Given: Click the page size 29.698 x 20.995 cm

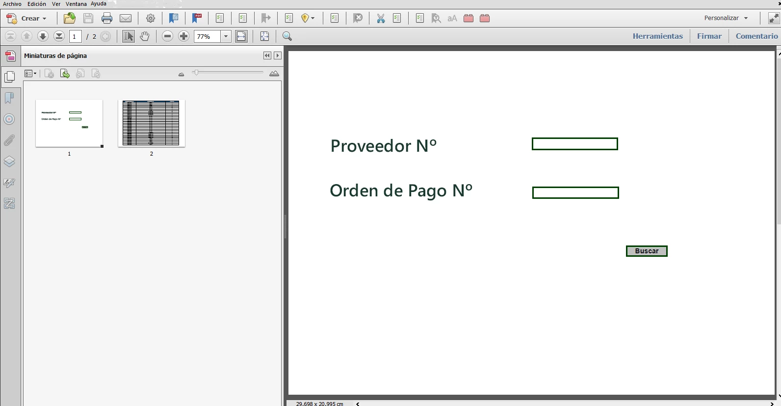Looking at the screenshot, I should [320, 404].
